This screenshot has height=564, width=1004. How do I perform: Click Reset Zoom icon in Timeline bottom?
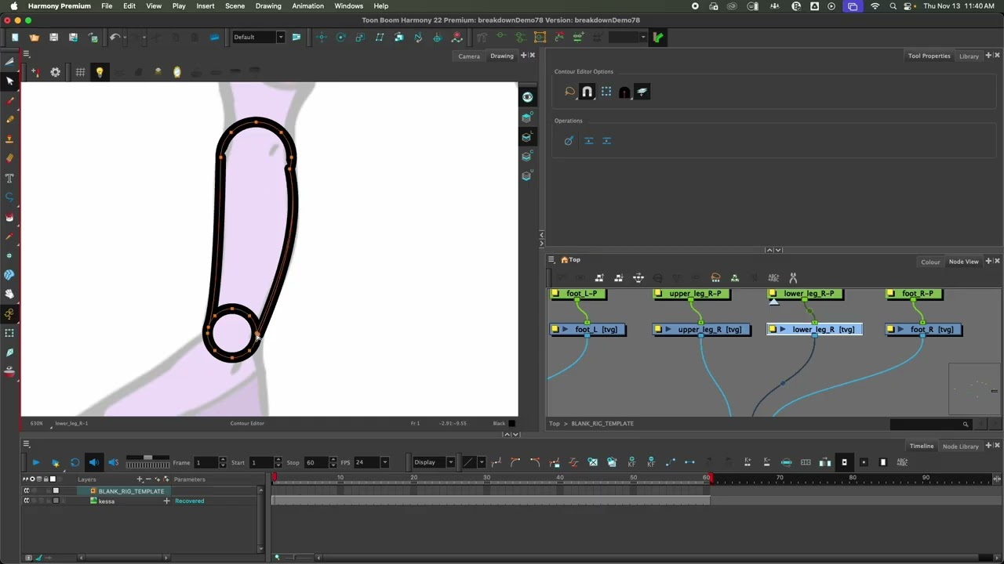(x=277, y=557)
